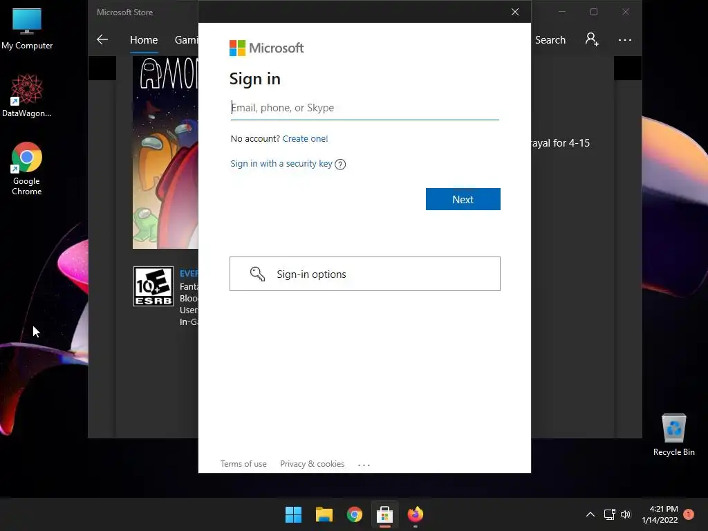708x531 pixels.
Task: Open Firefox from the taskbar
Action: [x=416, y=514]
